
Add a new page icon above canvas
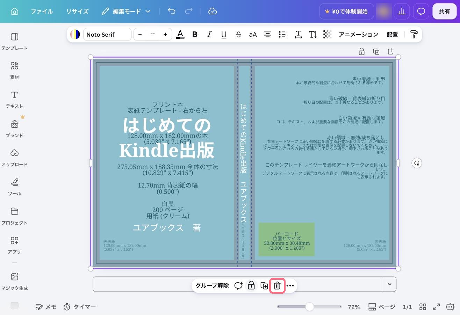point(391,51)
